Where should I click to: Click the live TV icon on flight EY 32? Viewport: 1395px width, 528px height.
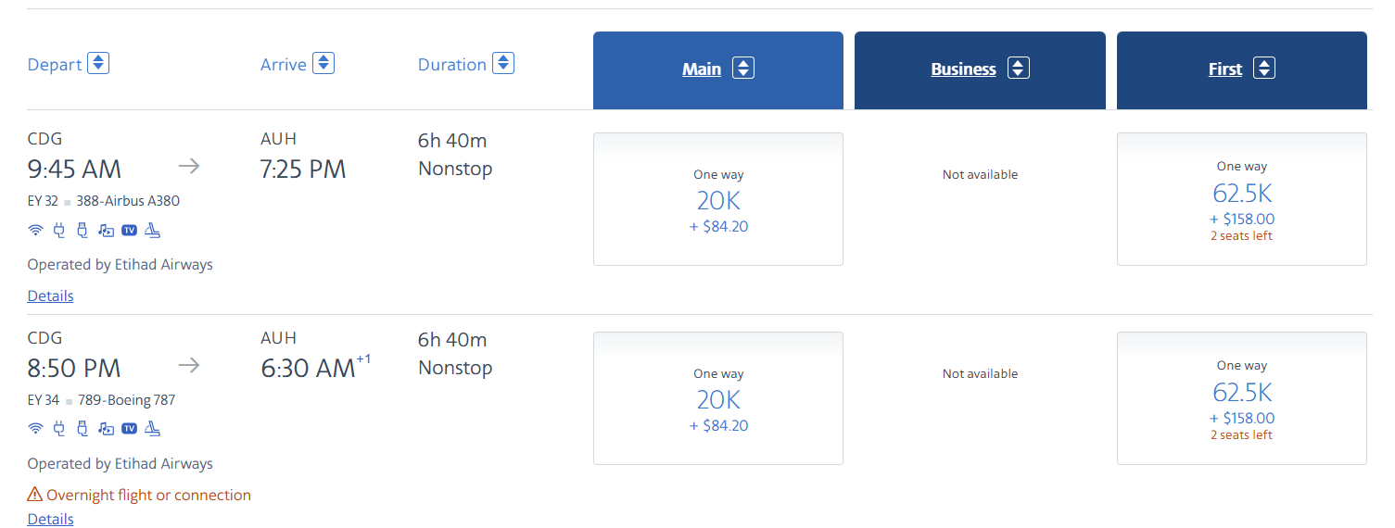pos(130,230)
